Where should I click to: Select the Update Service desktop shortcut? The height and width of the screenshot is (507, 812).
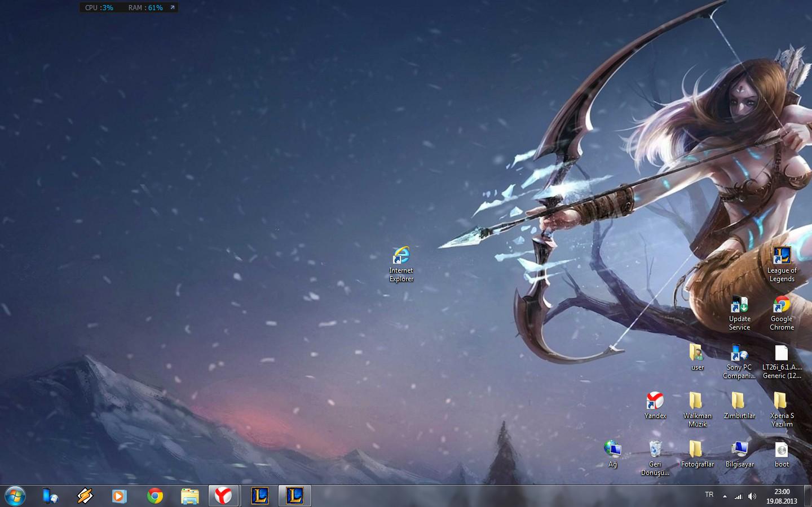739,313
